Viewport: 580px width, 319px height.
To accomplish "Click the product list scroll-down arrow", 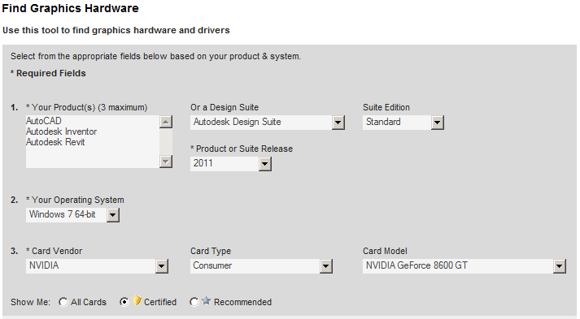I will click(166, 162).
